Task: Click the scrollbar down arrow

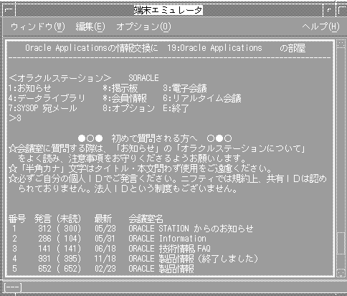Action: click(x=341, y=273)
